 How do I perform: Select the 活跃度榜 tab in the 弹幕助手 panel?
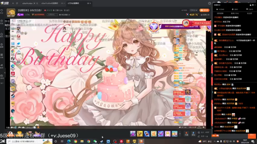220,13
